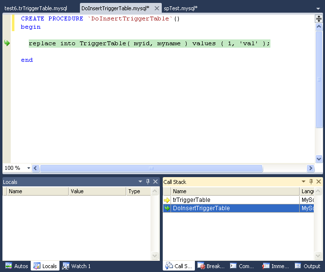Open the Locals window position dropdown arrow
Viewport: 325px width, 272px height.
(x=140, y=182)
